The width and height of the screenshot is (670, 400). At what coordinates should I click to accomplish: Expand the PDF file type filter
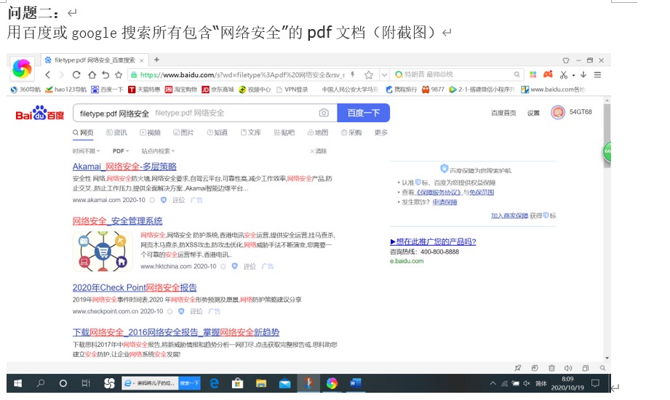121,151
